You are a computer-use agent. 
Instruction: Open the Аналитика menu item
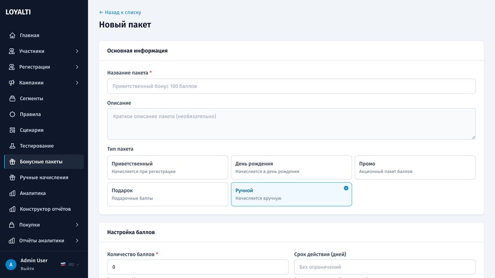44,193
